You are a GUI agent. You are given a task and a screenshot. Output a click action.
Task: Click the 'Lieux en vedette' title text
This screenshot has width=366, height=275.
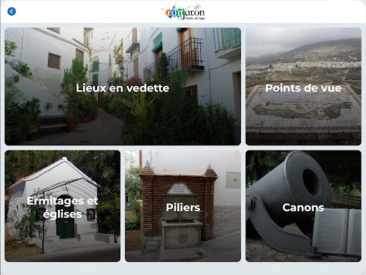click(x=122, y=88)
